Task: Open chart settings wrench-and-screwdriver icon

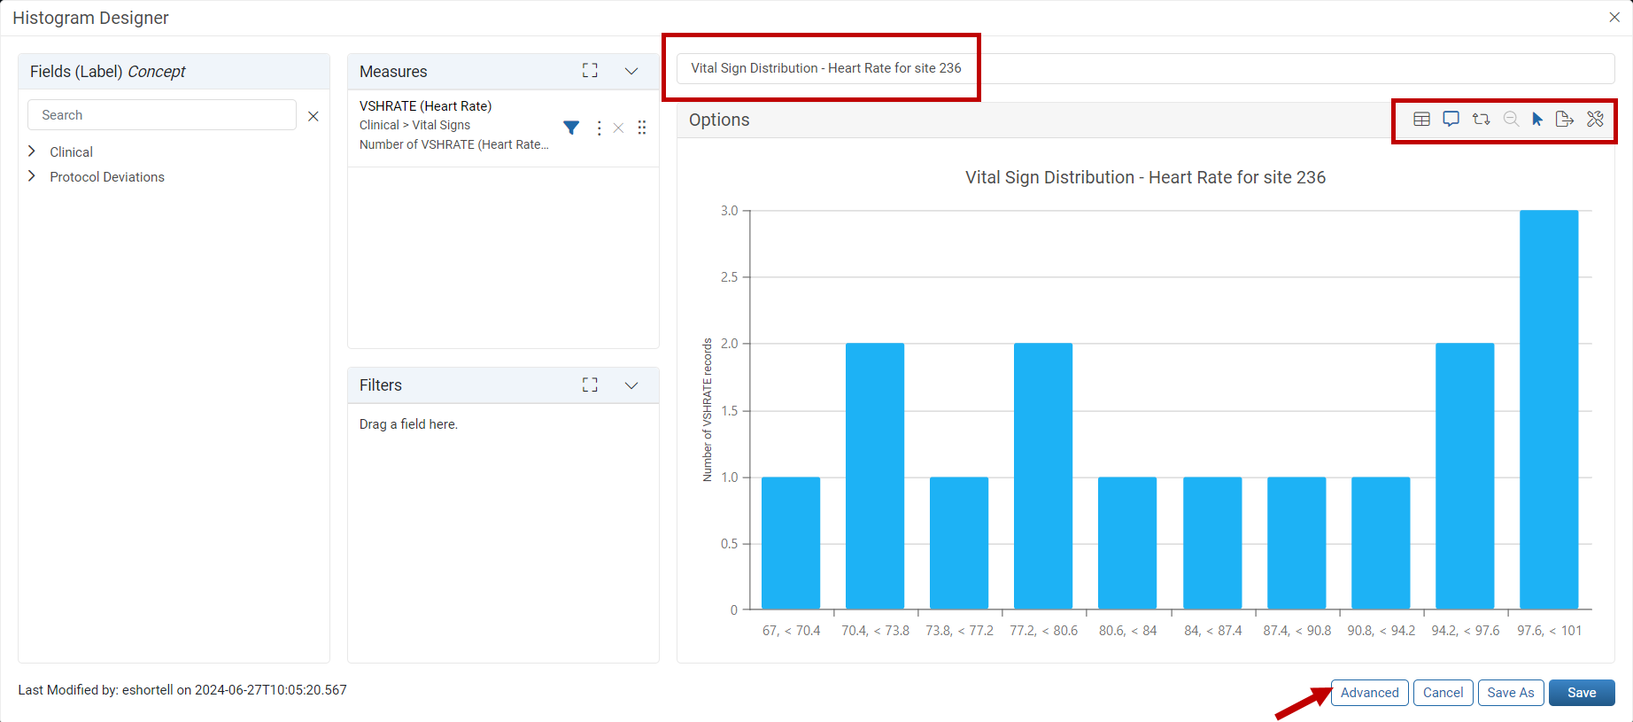Action: [1595, 120]
